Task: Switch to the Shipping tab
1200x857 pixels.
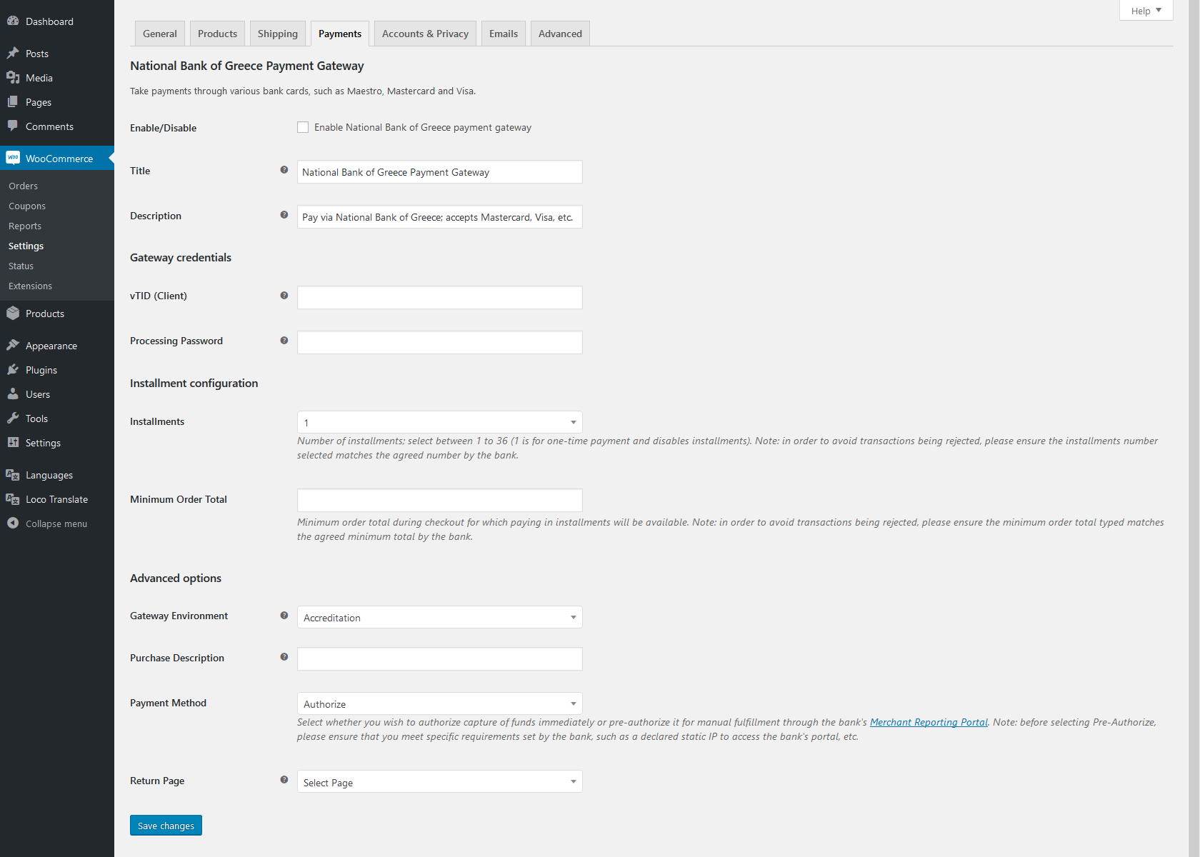Action: pyautogui.click(x=278, y=34)
